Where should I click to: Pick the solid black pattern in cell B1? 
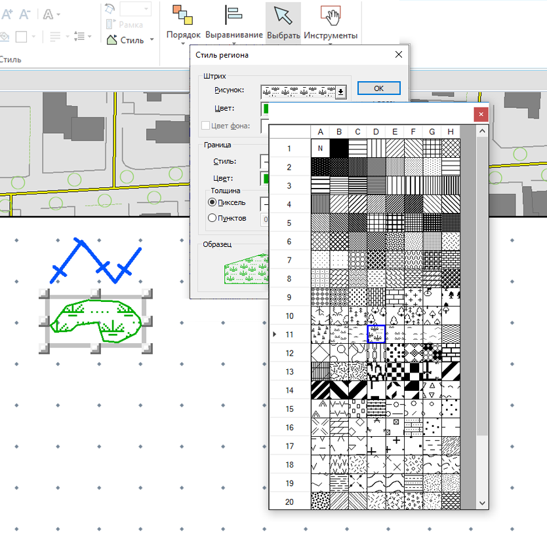point(339,148)
